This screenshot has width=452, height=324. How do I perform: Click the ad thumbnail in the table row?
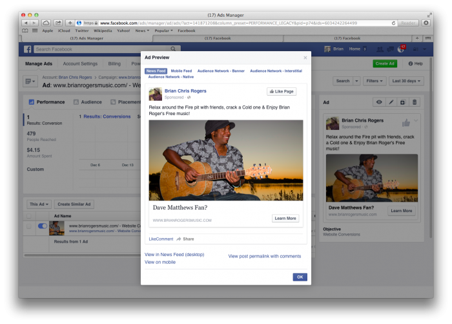click(x=57, y=228)
